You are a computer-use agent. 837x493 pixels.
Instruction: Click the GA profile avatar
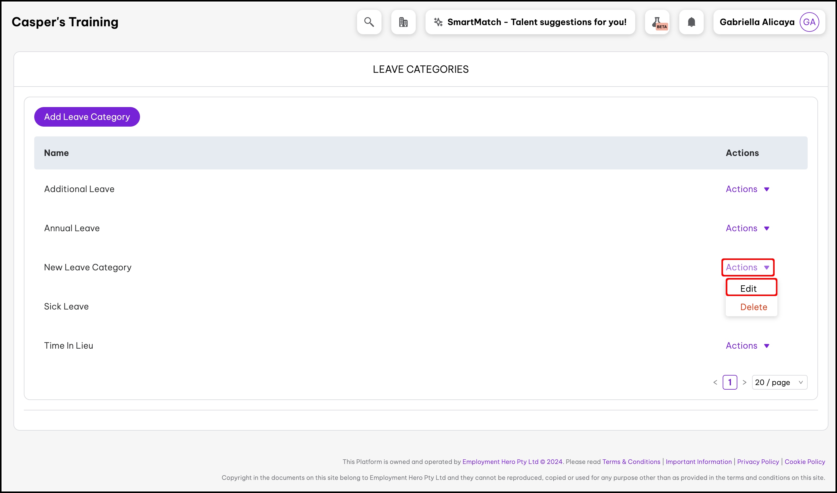click(809, 22)
